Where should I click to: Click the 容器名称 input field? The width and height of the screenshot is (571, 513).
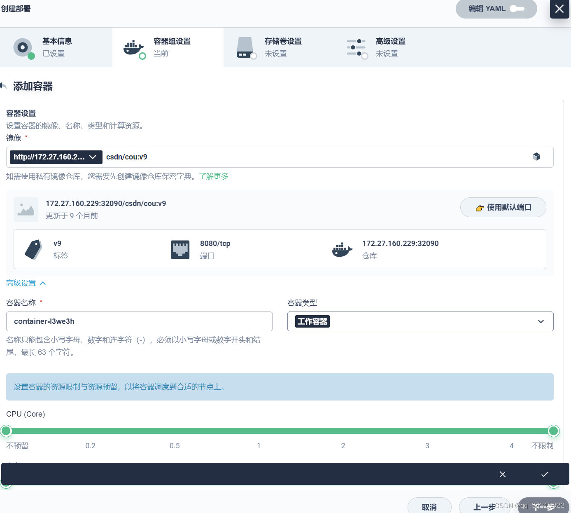point(139,321)
